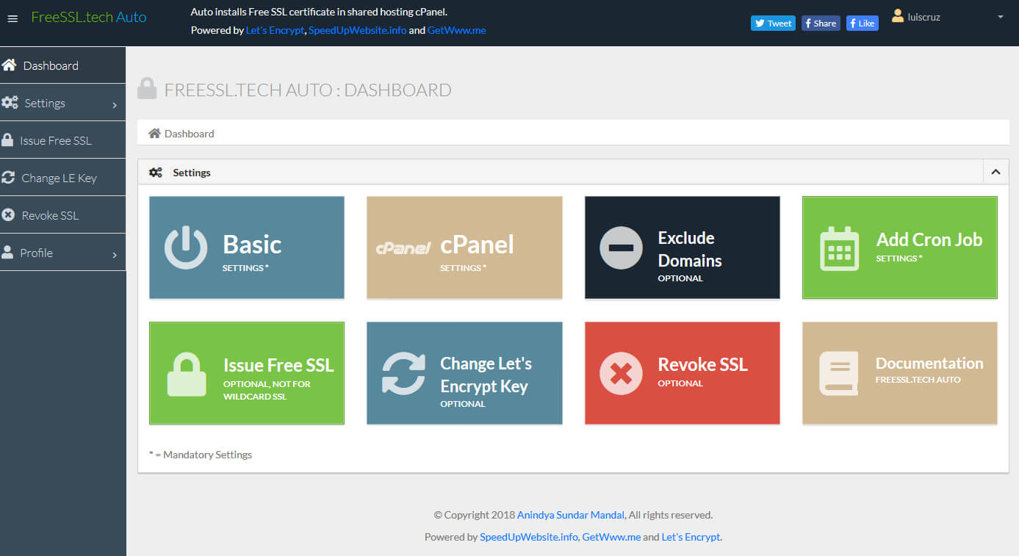The height and width of the screenshot is (556, 1019).
Task: Collapse the Settings panel with the up chevron
Action: point(995,172)
